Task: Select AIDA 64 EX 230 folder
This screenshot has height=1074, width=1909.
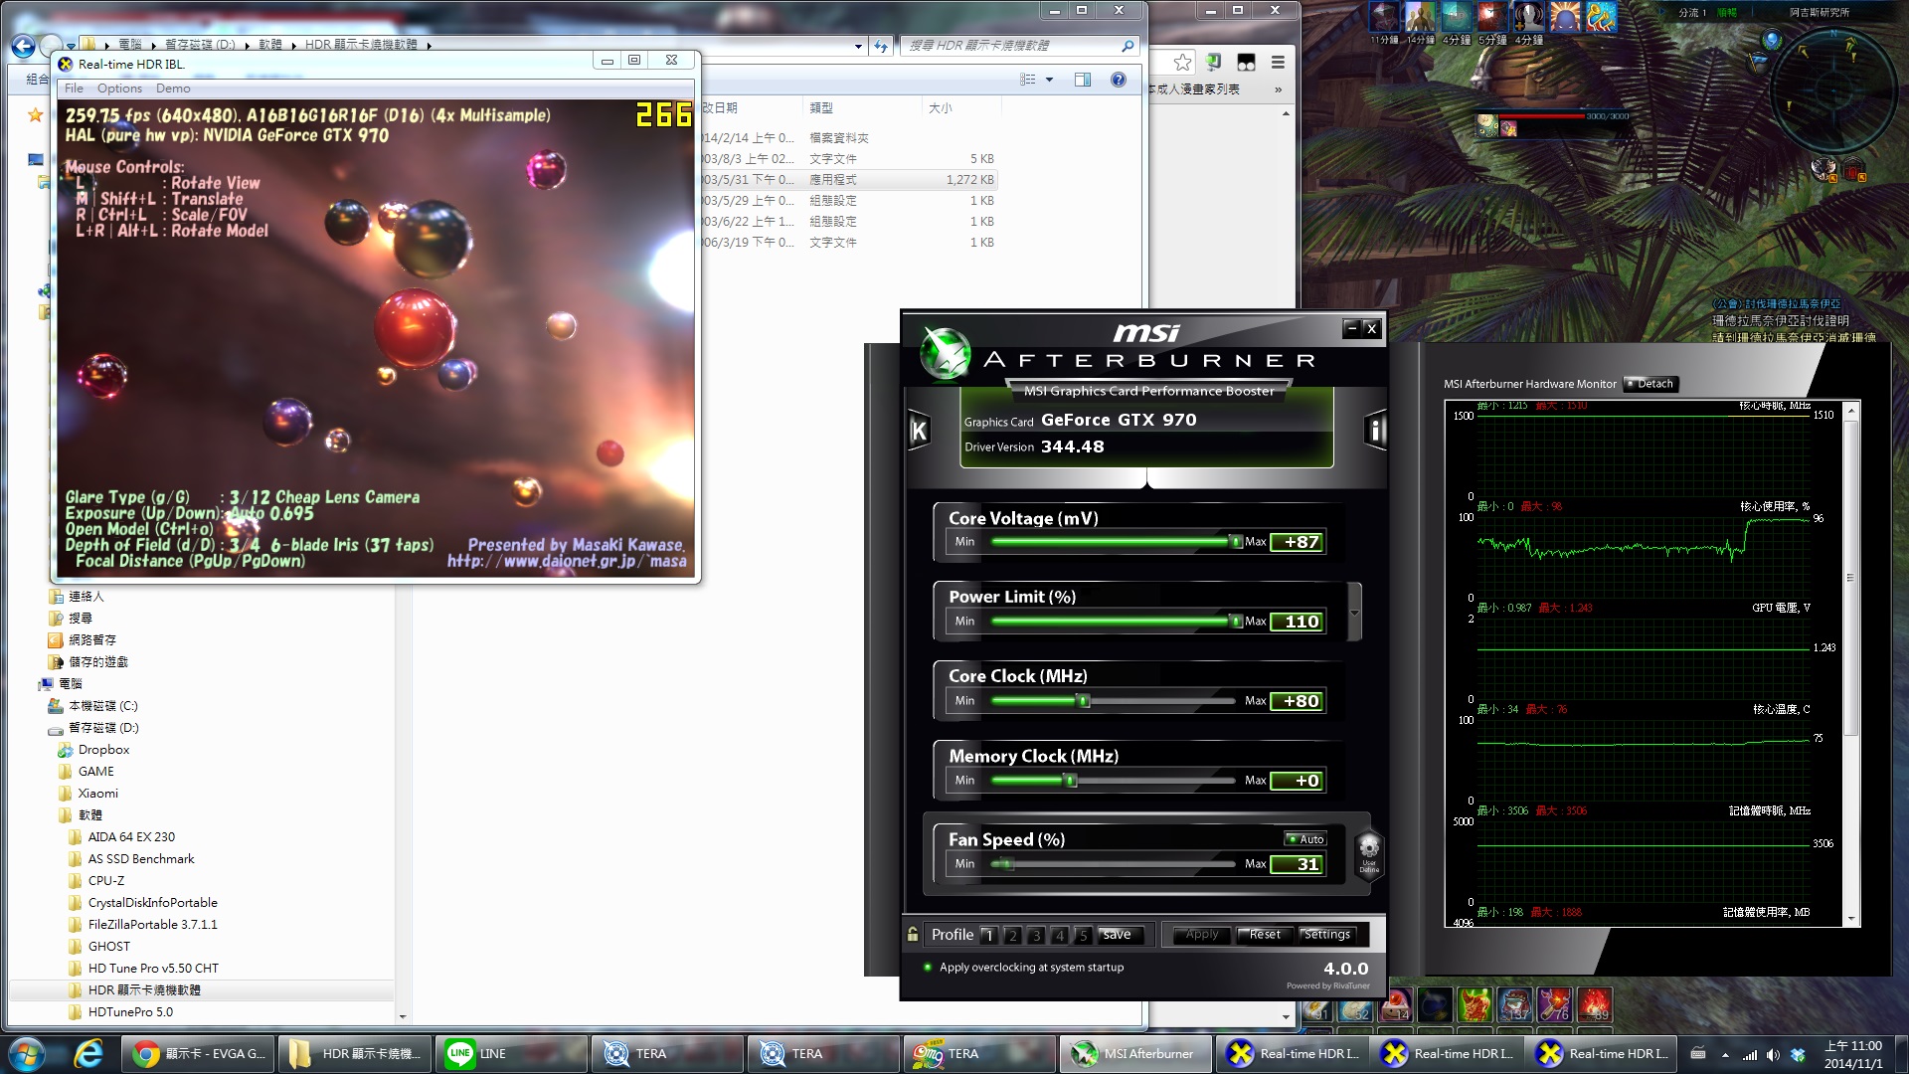Action: click(130, 837)
